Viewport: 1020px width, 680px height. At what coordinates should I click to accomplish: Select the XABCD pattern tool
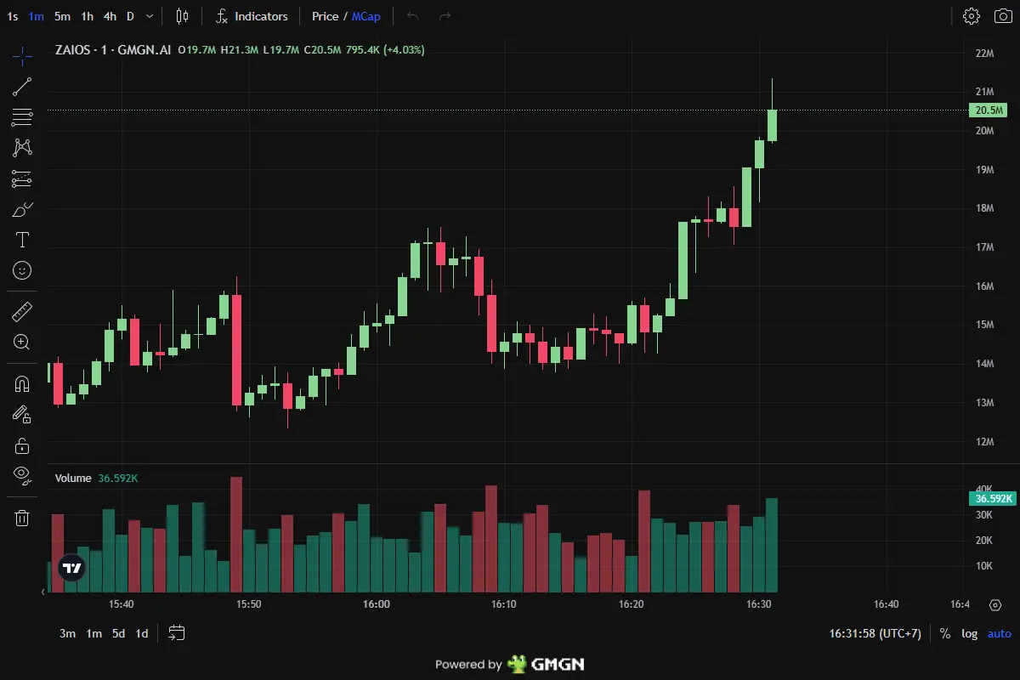(x=22, y=147)
